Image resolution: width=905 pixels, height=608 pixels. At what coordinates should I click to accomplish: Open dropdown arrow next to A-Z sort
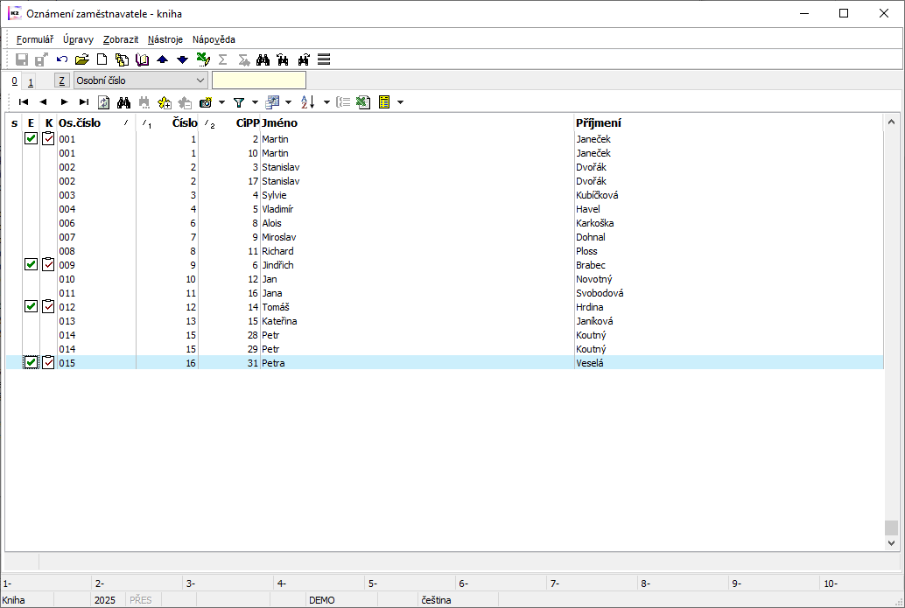tap(326, 102)
